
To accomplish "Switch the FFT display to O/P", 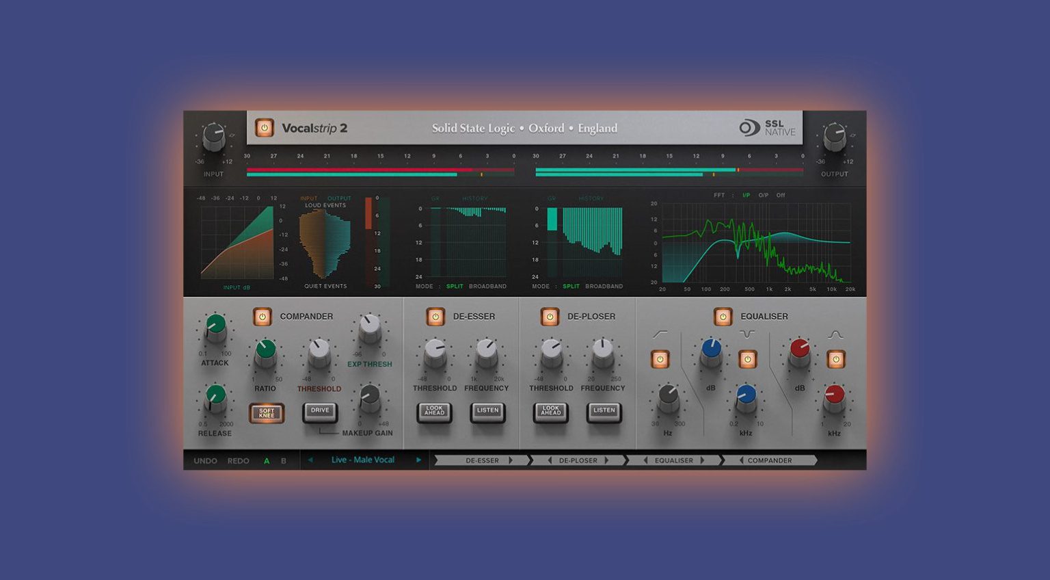I will (763, 195).
